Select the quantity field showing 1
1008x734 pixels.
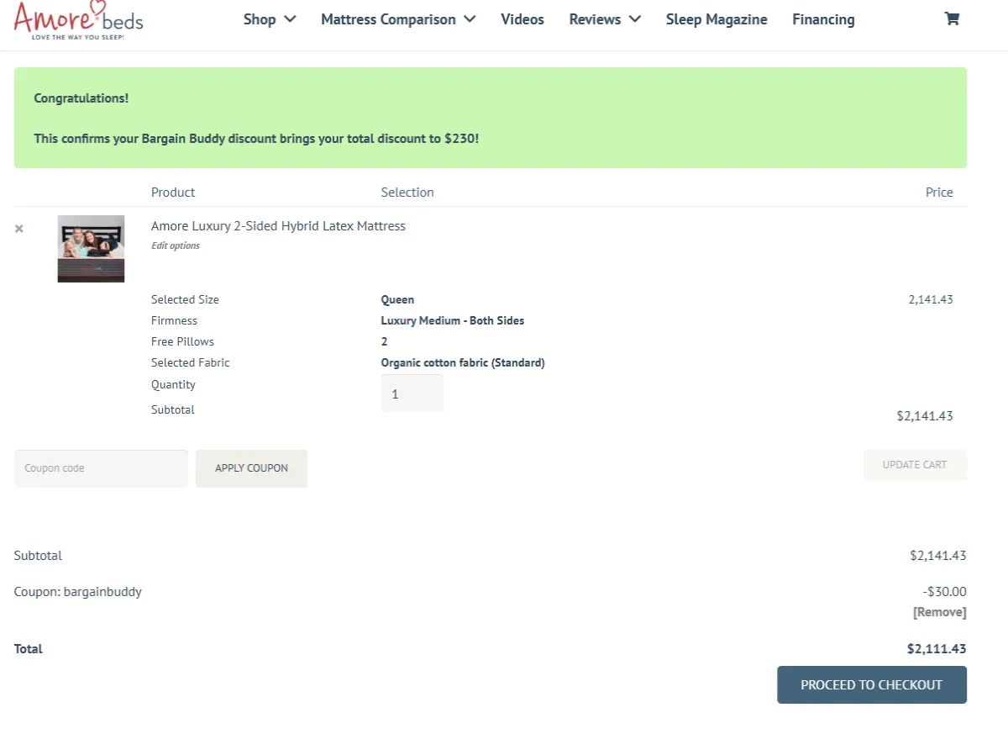pos(412,393)
